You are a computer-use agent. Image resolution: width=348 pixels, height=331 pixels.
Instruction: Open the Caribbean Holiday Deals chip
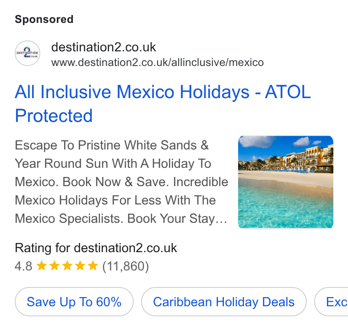coord(224,302)
